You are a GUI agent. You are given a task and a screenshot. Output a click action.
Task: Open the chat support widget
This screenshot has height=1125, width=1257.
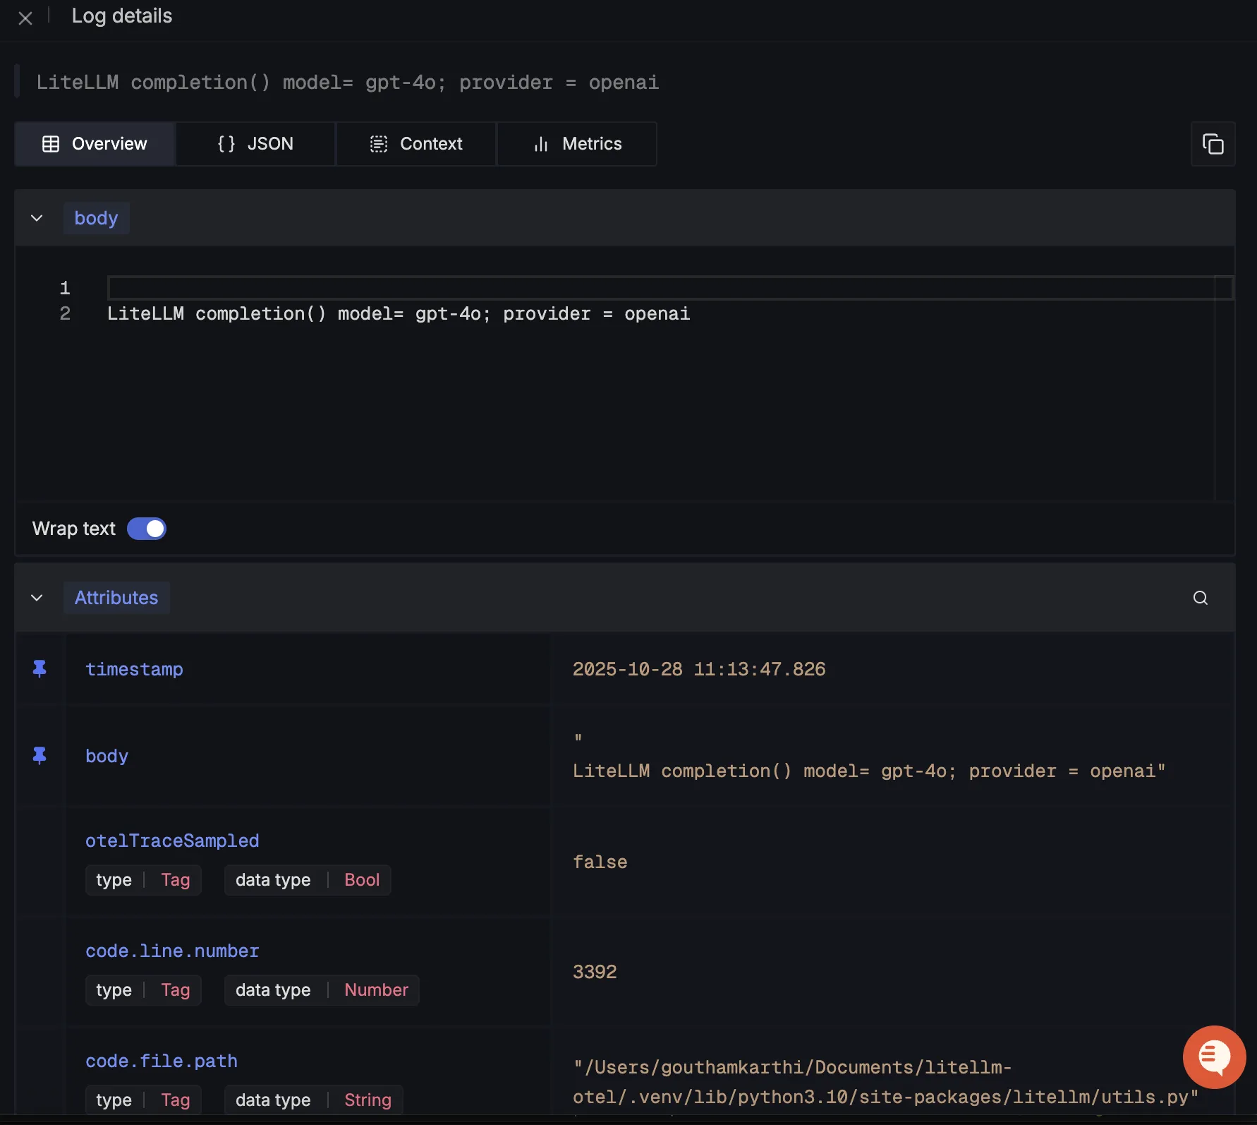point(1214,1057)
